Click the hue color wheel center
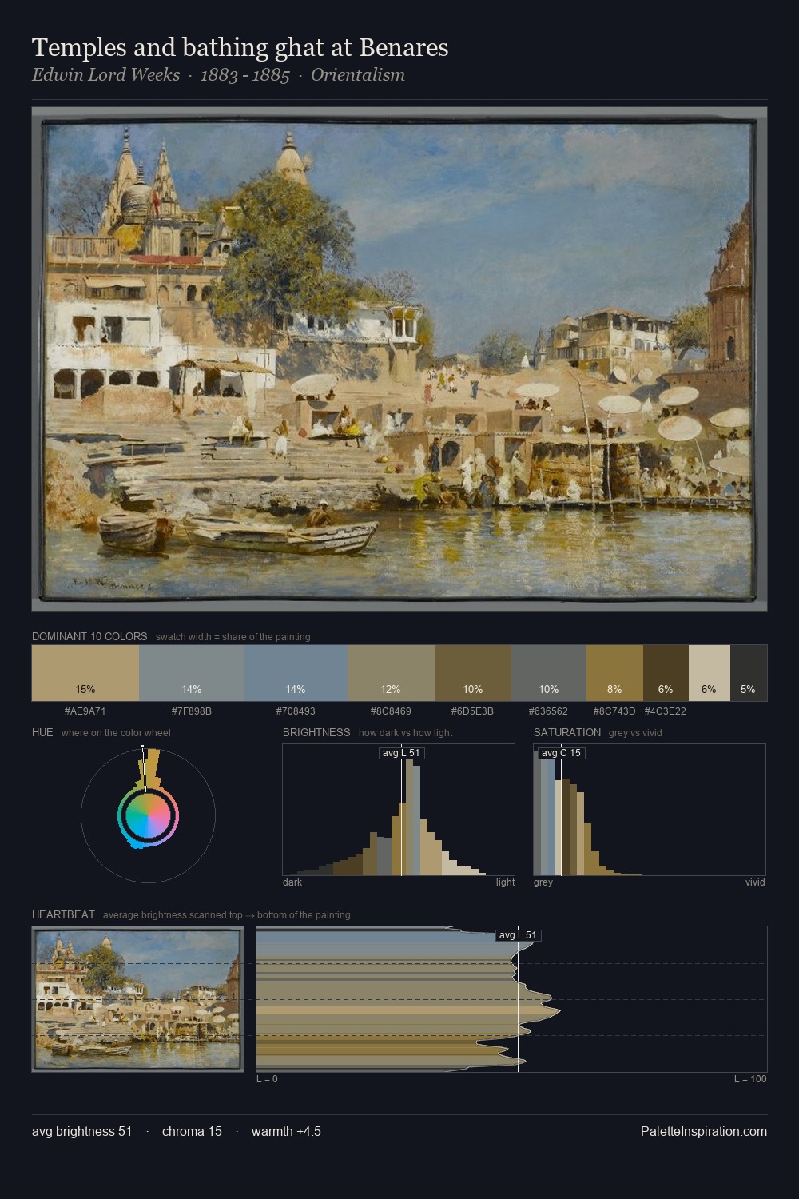The width and height of the screenshot is (799, 1199). pyautogui.click(x=148, y=816)
